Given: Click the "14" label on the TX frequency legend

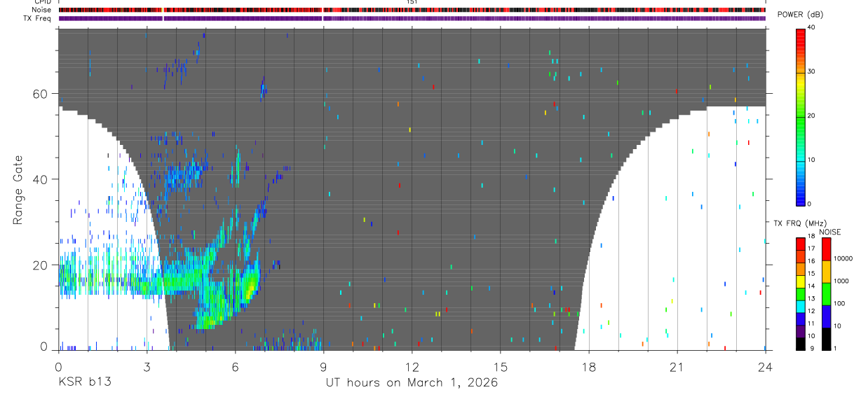Looking at the screenshot, I should coord(811,286).
